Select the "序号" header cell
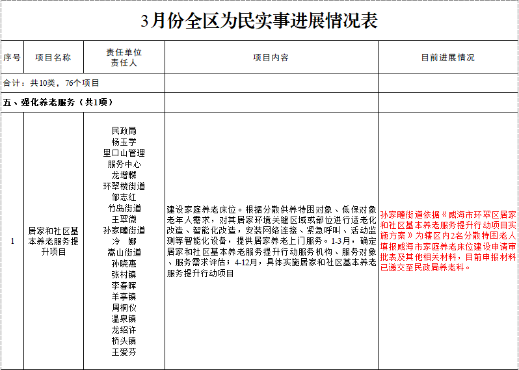 tap(12, 57)
